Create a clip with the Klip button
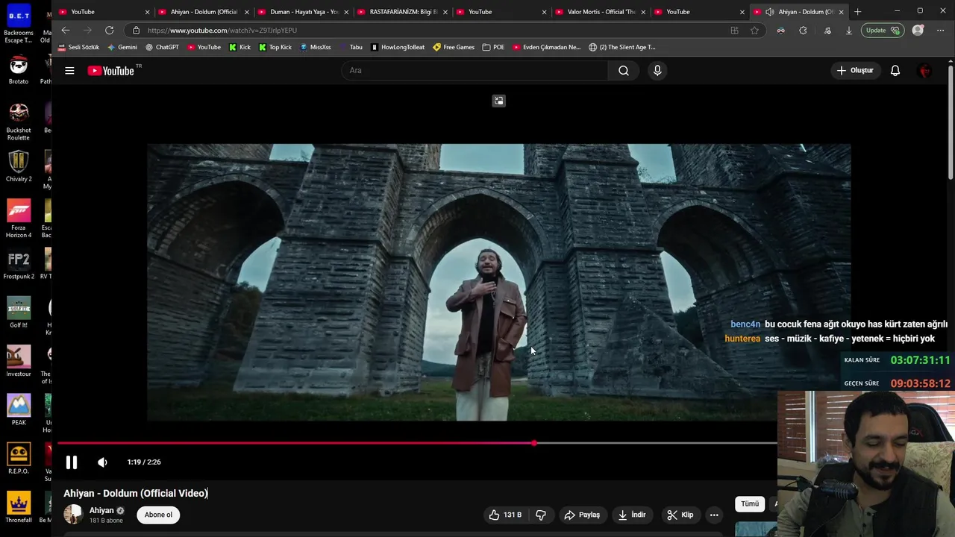The height and width of the screenshot is (537, 955). click(680, 515)
